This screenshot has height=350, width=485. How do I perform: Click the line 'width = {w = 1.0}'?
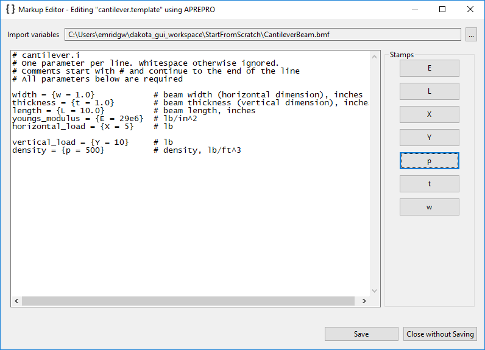coord(53,95)
